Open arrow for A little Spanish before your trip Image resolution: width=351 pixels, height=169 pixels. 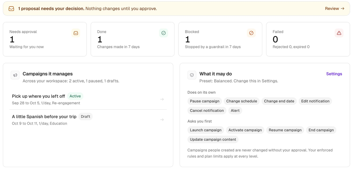click(x=162, y=120)
